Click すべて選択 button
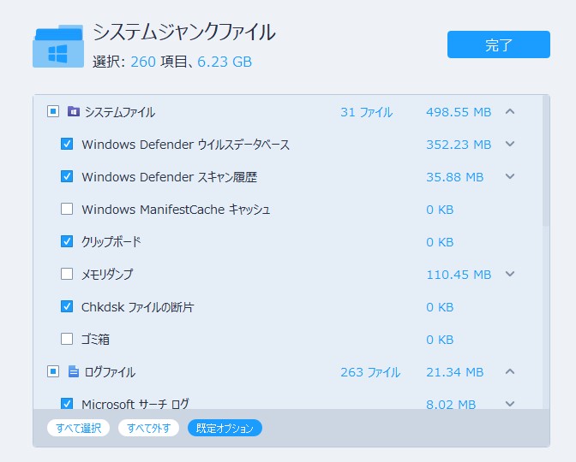The image size is (576, 462). click(78, 428)
